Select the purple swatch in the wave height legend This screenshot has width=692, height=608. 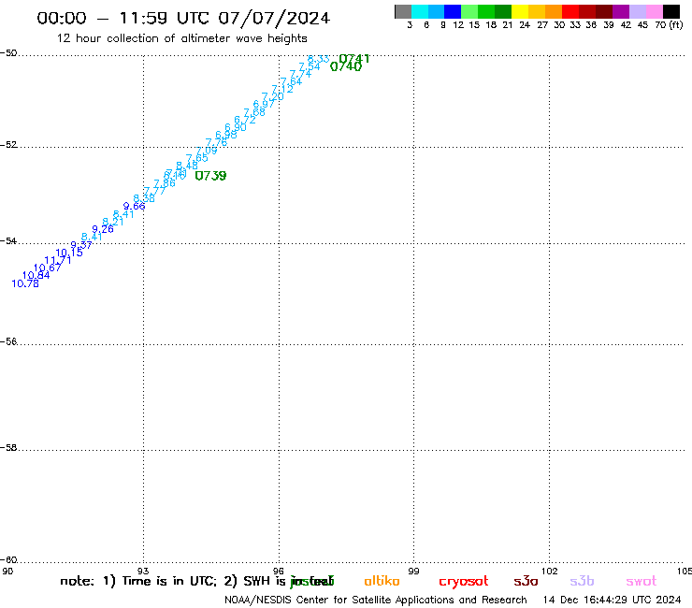pyautogui.click(x=621, y=11)
